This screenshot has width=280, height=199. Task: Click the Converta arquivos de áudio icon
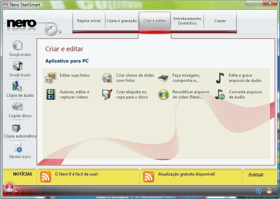[220, 94]
